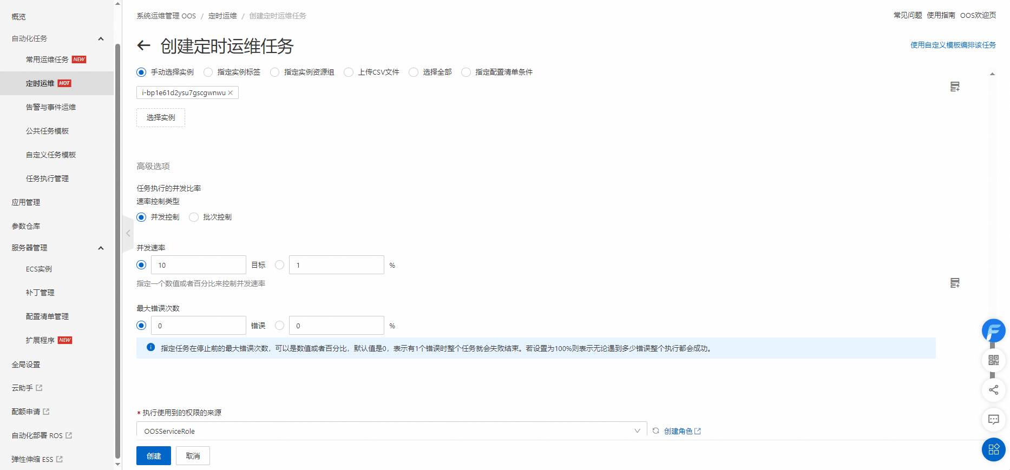Select percentage radio for 最大错误次数
Screen dimensions: 1010x470
[x=279, y=326]
